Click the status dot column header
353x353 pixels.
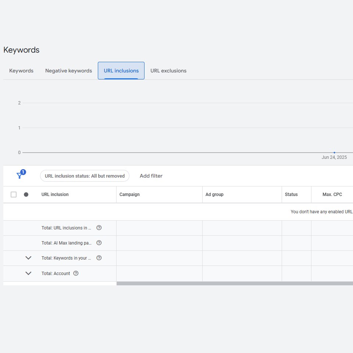pyautogui.click(x=26, y=195)
